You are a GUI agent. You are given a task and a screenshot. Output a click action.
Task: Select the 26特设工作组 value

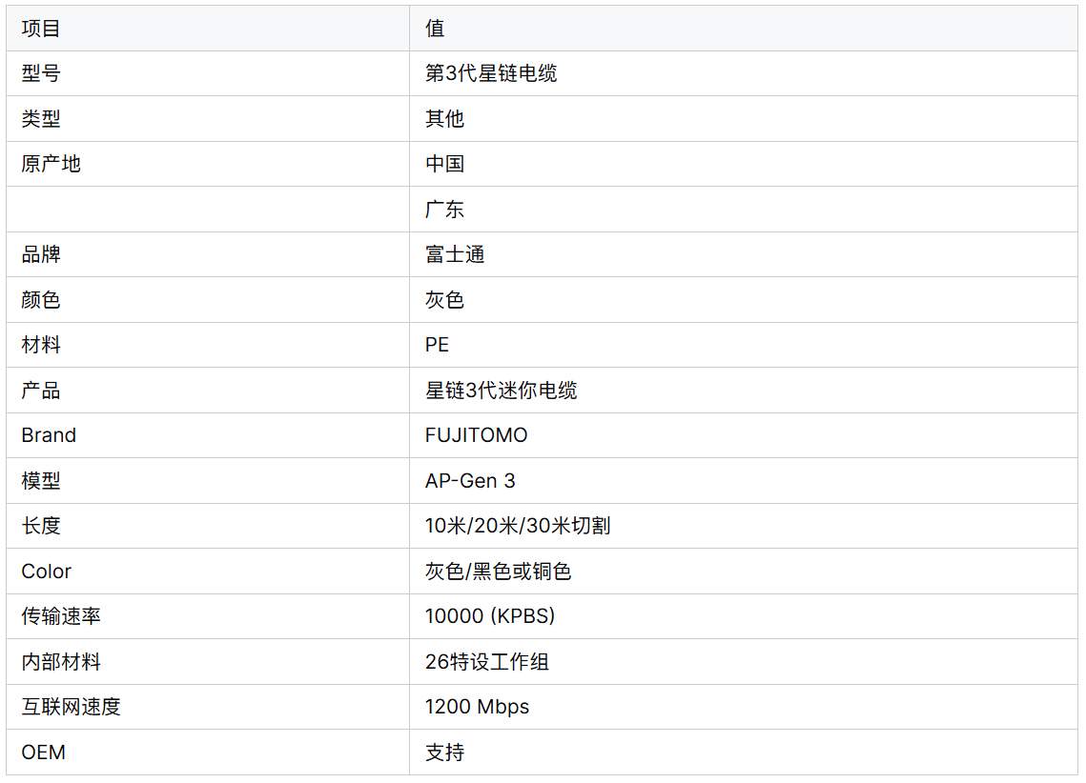click(x=487, y=662)
